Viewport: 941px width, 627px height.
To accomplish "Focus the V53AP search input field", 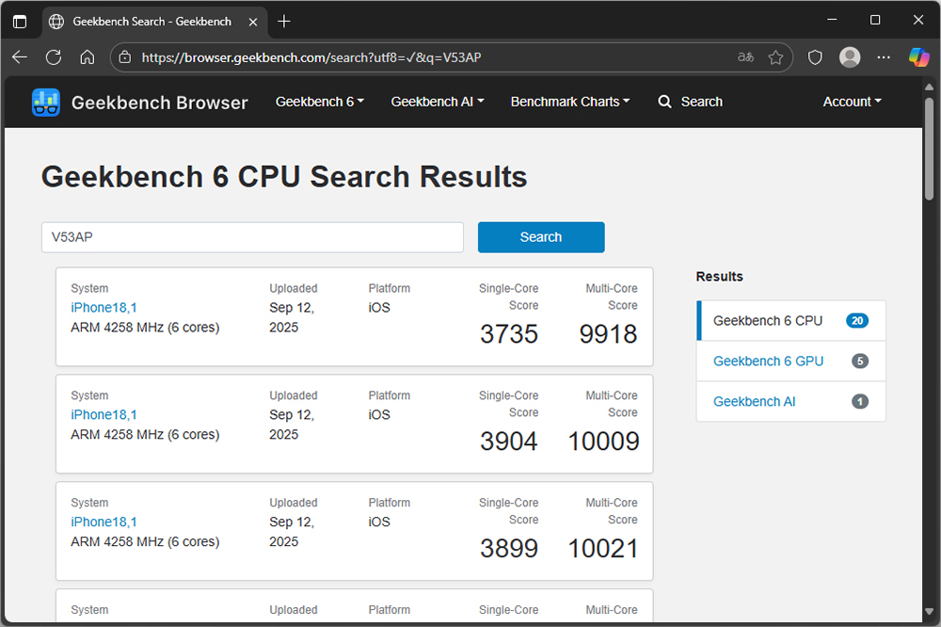I will 252,237.
